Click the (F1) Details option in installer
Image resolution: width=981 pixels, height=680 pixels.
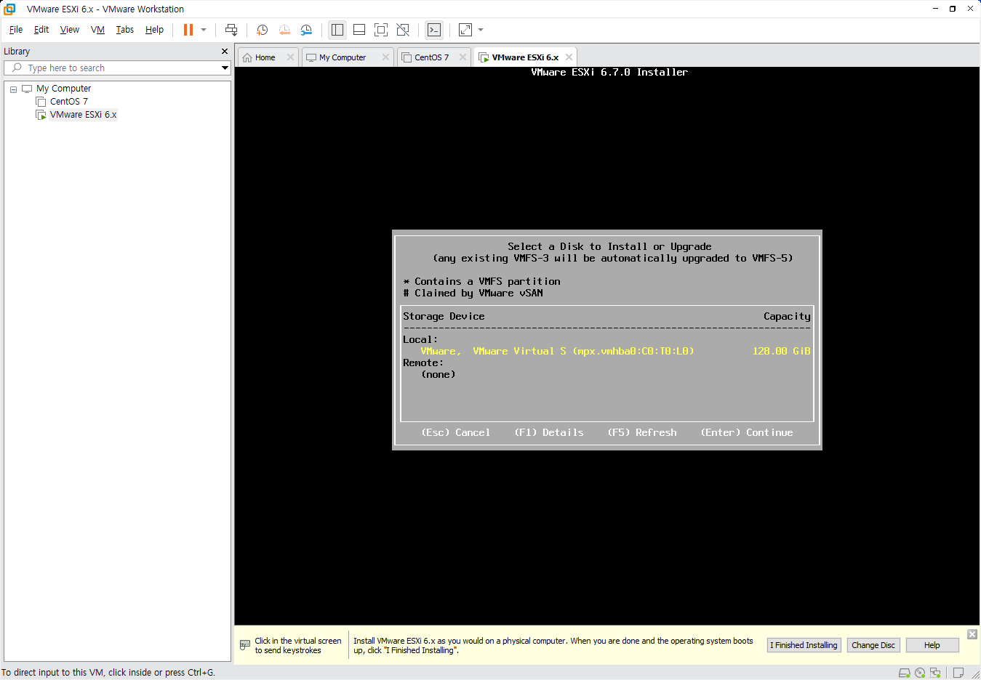pos(549,432)
